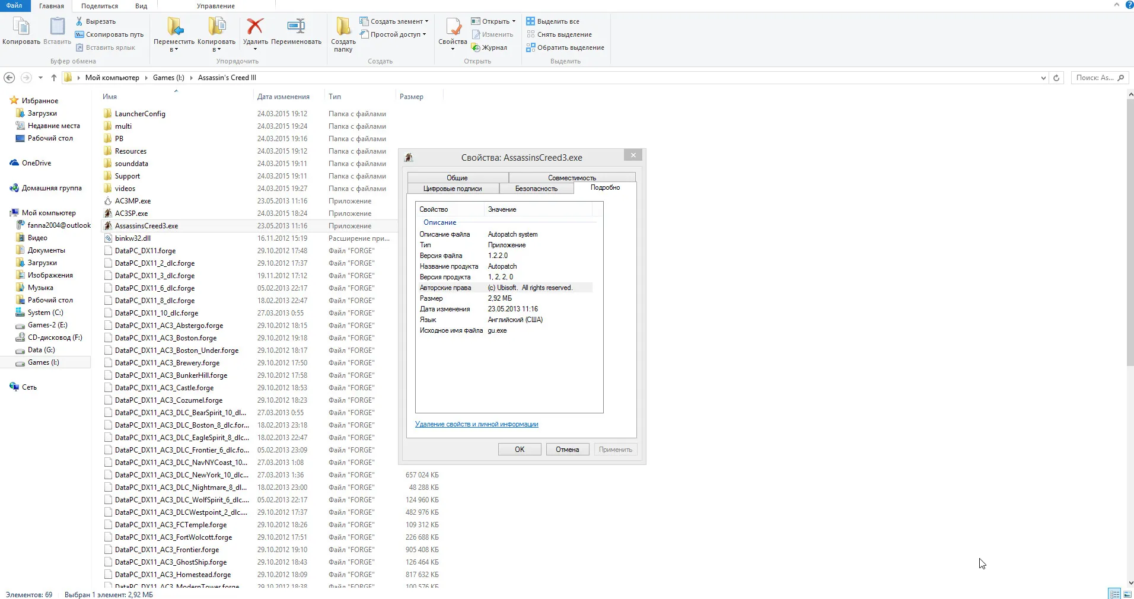Close the Свойства dialog
This screenshot has width=1134, height=599.
(x=633, y=155)
